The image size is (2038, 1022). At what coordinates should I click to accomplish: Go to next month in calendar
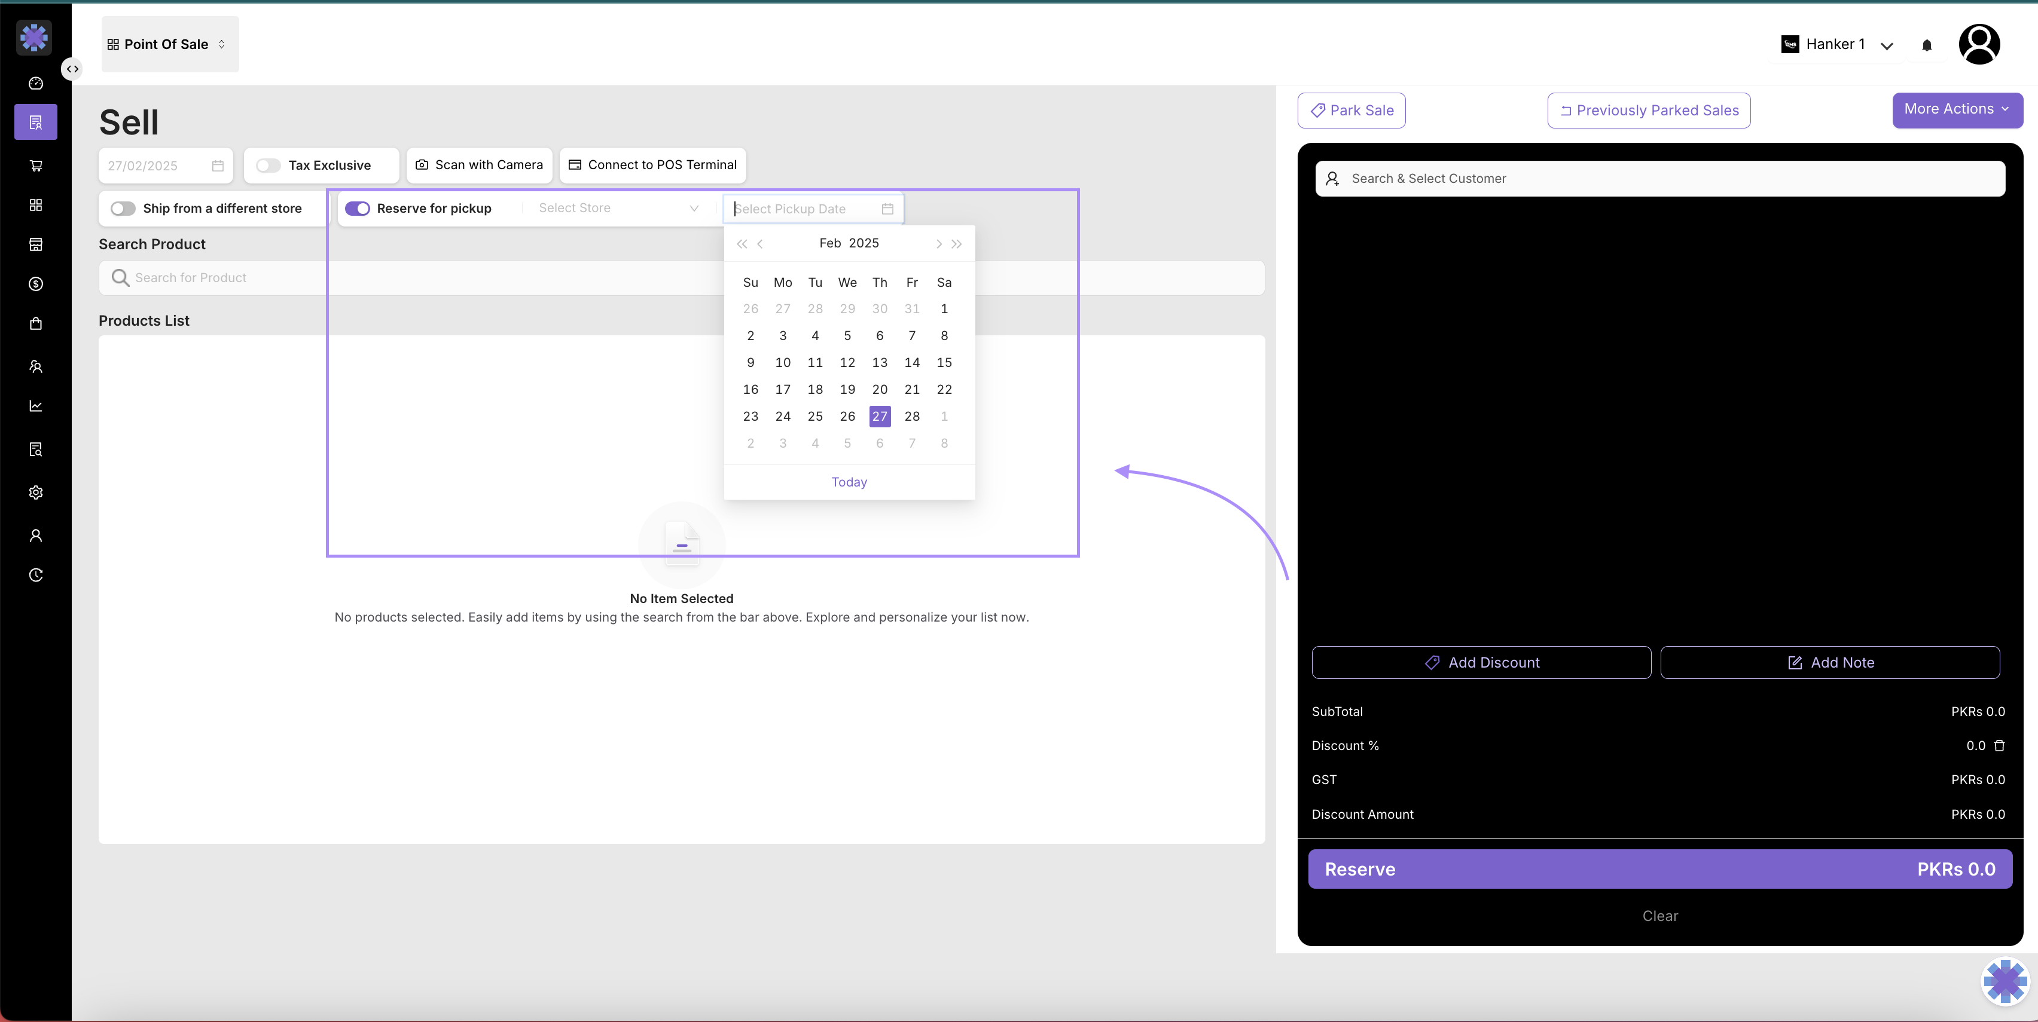[938, 243]
